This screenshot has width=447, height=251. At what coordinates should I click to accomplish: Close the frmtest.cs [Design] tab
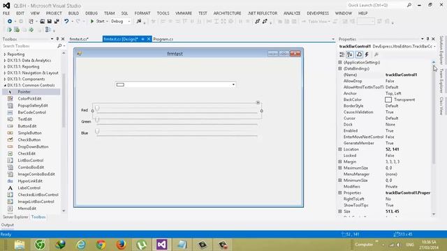(x=149, y=39)
